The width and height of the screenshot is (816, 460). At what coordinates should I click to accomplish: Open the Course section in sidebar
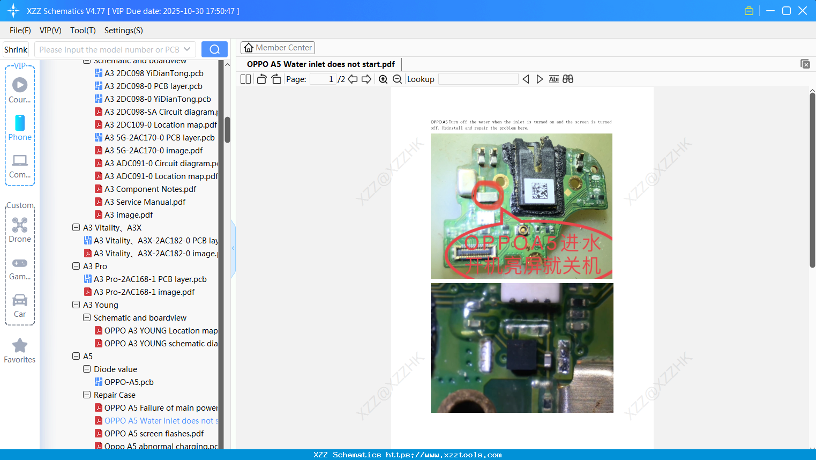point(20,90)
